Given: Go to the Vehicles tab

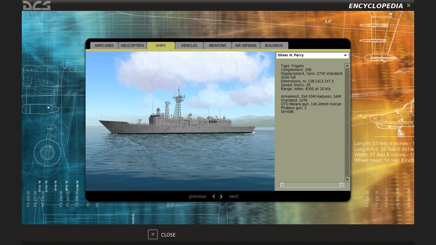Looking at the screenshot, I should point(189,46).
